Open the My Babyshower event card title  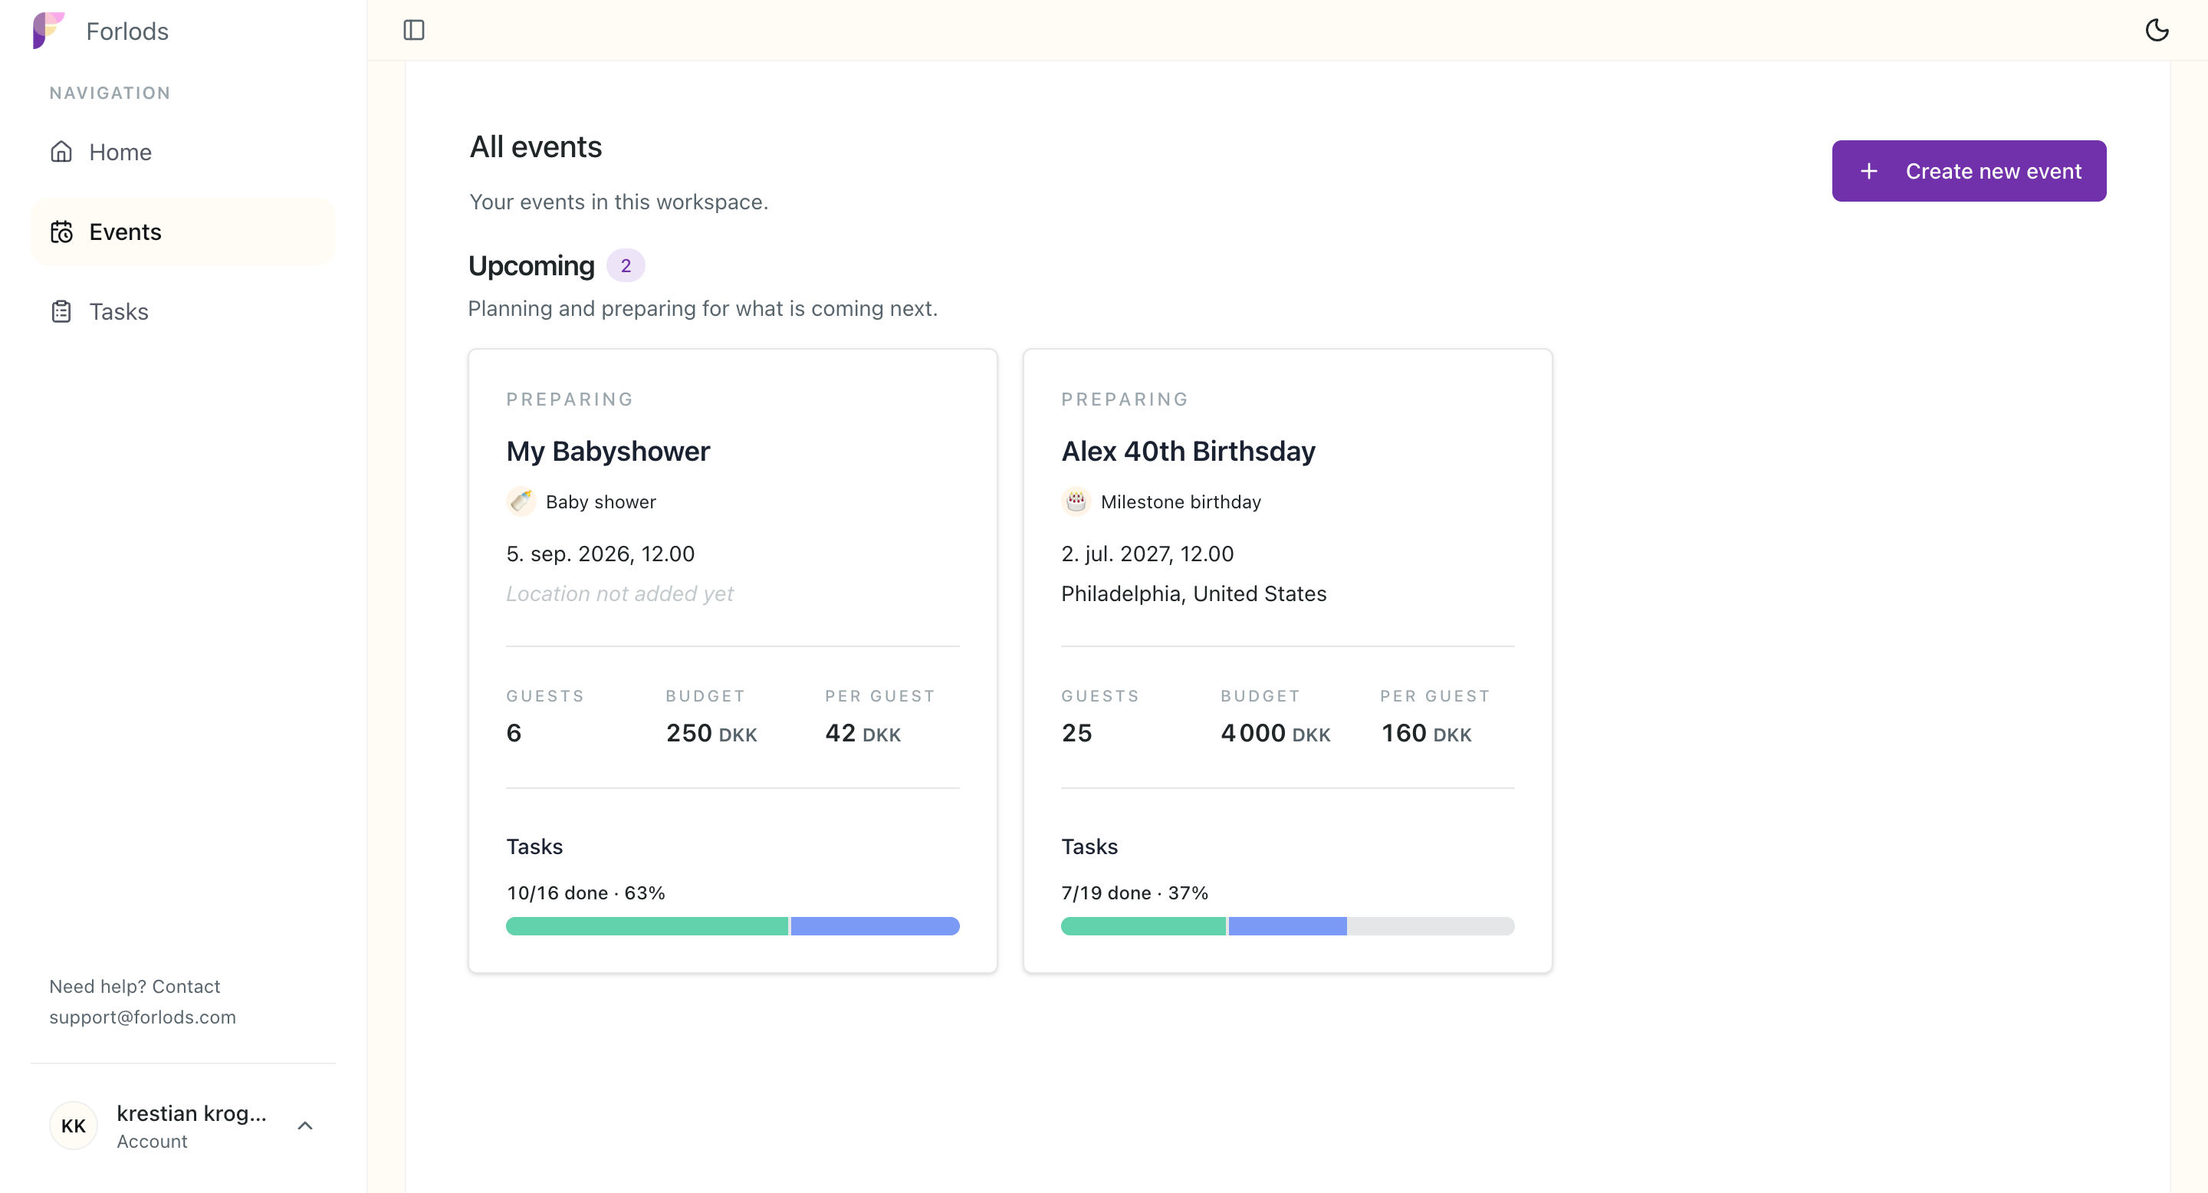coord(608,451)
